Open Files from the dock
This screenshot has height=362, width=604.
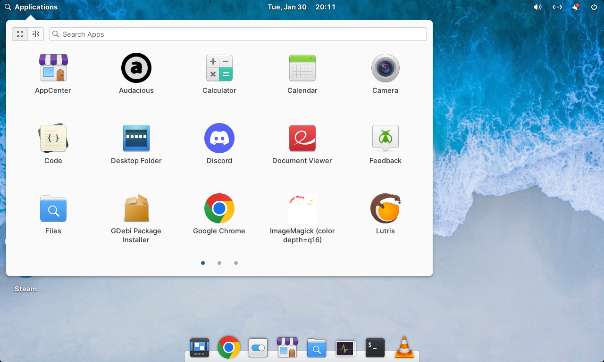(x=317, y=348)
